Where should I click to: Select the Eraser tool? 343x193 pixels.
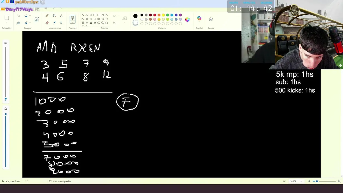pyautogui.click(x=47, y=23)
